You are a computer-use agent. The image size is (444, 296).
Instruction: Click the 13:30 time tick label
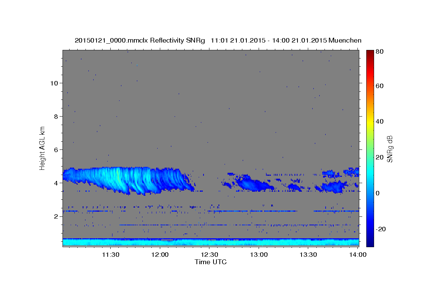coord(308,255)
